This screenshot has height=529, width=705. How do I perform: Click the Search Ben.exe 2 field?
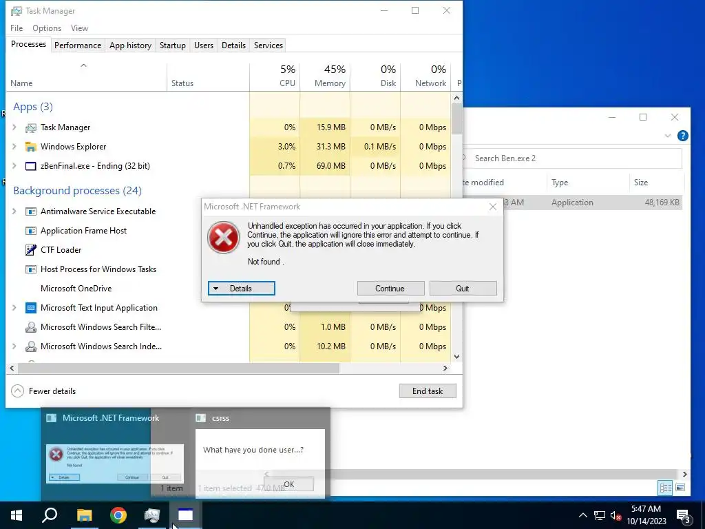pyautogui.click(x=573, y=158)
